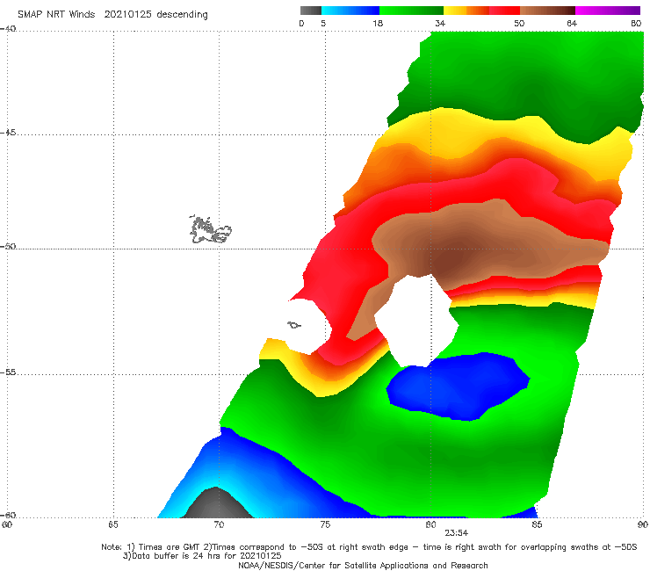Screen dimensions: 650x571
Task: Click the longitude axis label '90'
Action: click(643, 524)
